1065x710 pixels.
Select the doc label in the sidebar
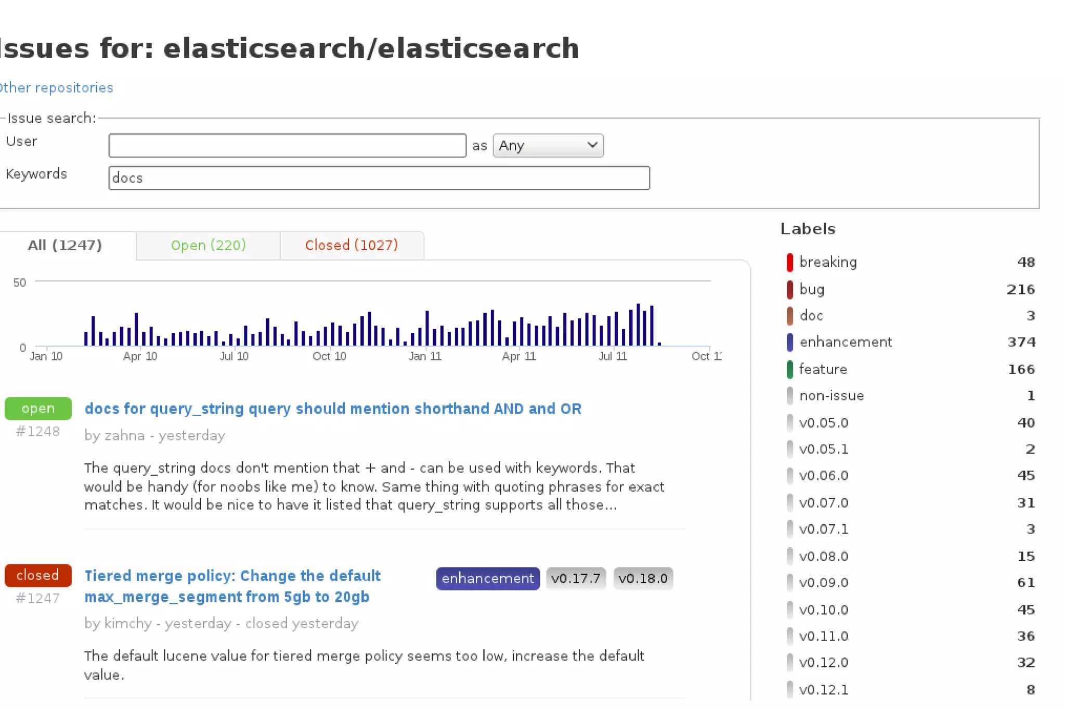pos(811,316)
